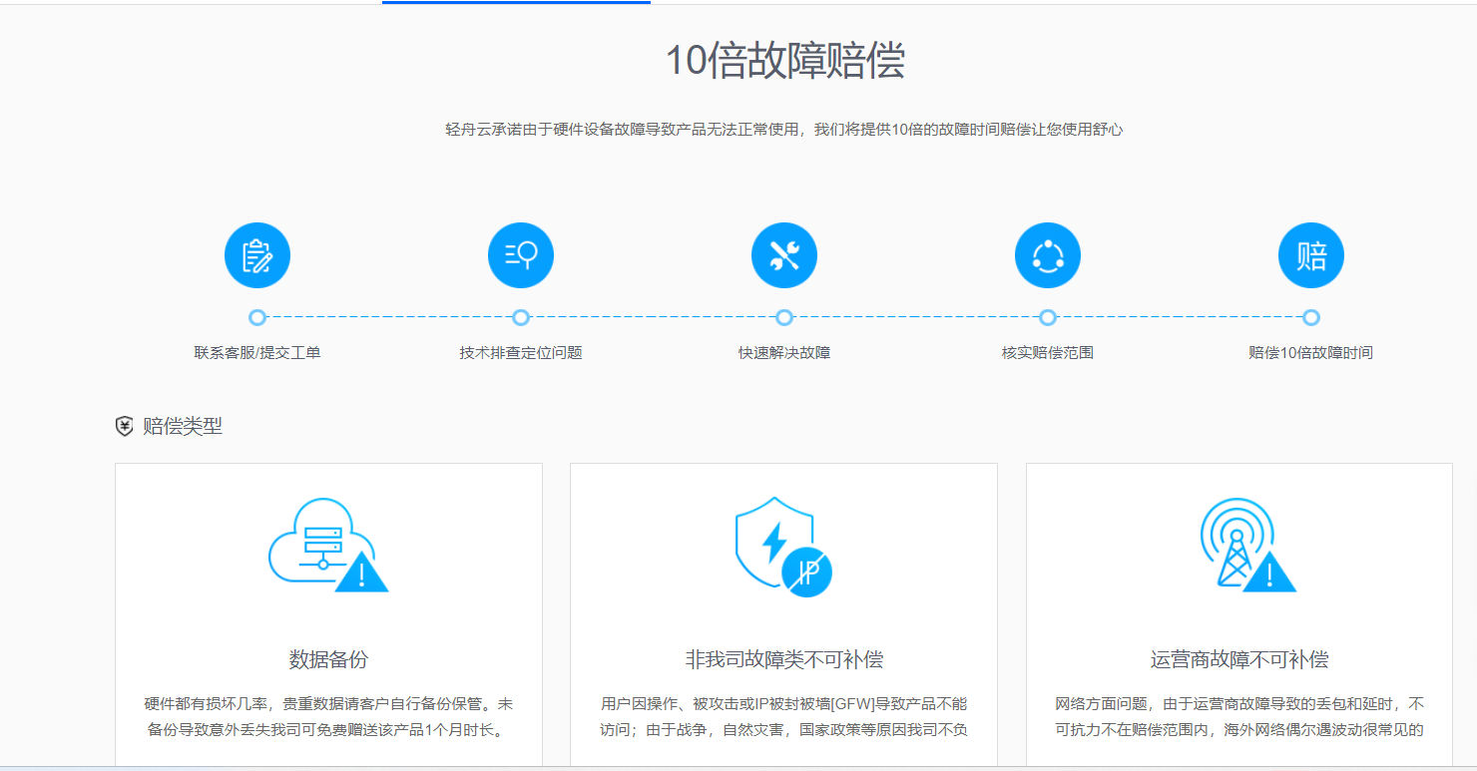Select the timeline dot above 赔偿10倍故障时间
Viewport: 1477px width, 771px height.
pos(1311,317)
